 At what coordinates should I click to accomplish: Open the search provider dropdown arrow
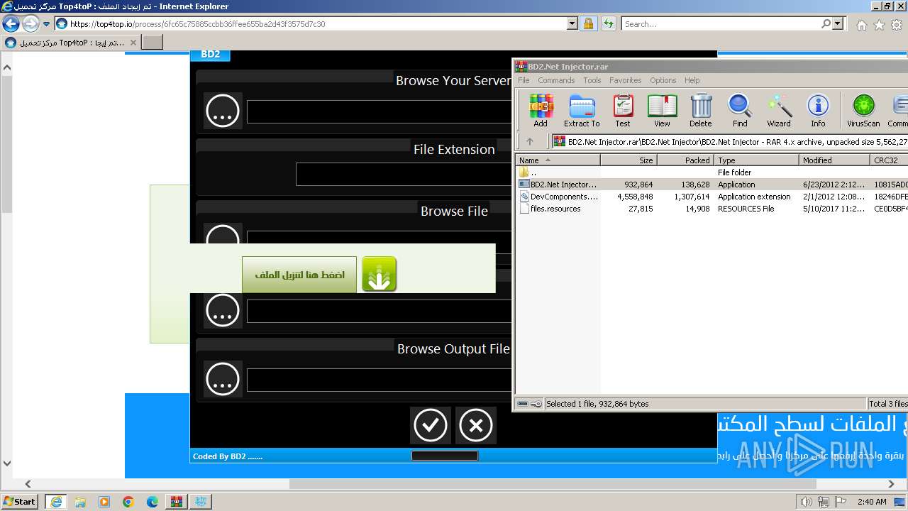tap(838, 23)
